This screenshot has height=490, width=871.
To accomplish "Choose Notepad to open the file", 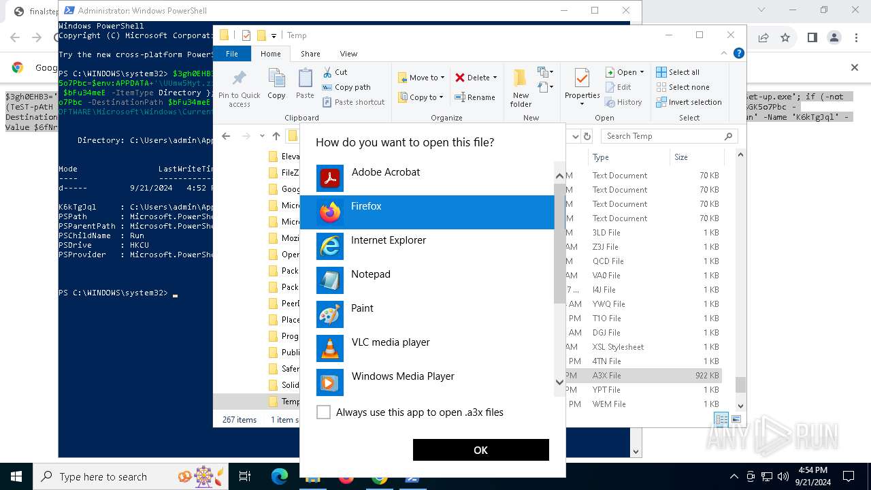I will tap(427, 280).
